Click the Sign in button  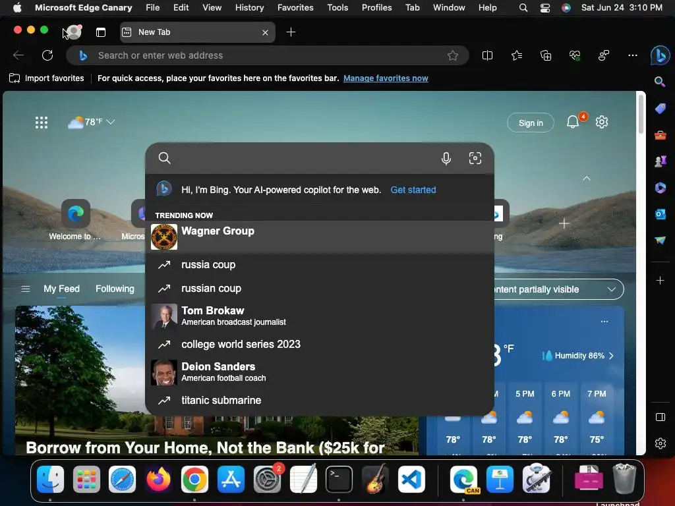pos(531,123)
